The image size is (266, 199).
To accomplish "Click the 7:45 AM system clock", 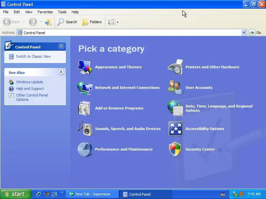I will [x=254, y=194].
